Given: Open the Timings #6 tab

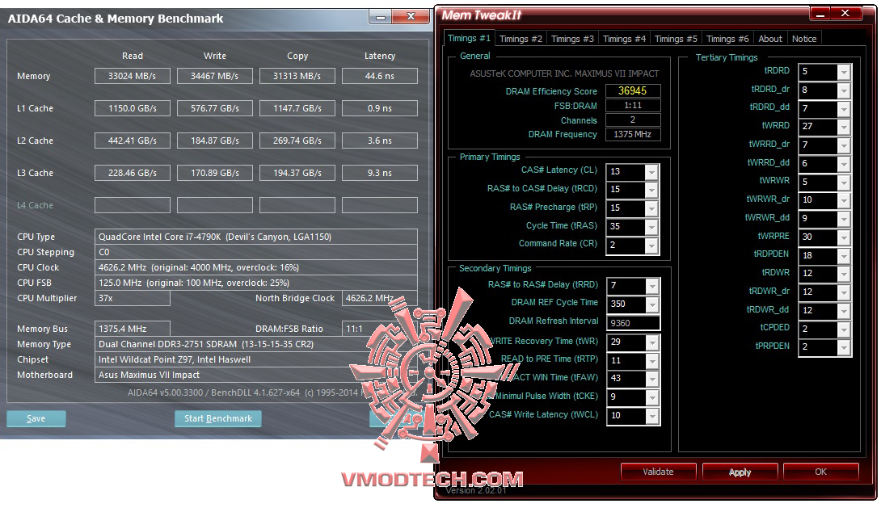Looking at the screenshot, I should pos(727,39).
